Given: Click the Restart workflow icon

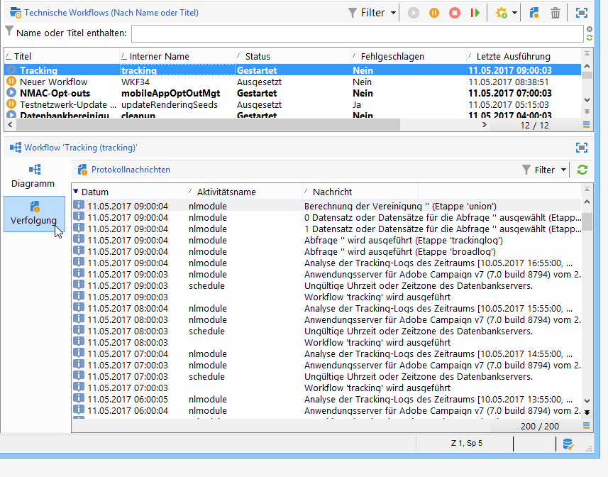Looking at the screenshot, I should tap(475, 13).
